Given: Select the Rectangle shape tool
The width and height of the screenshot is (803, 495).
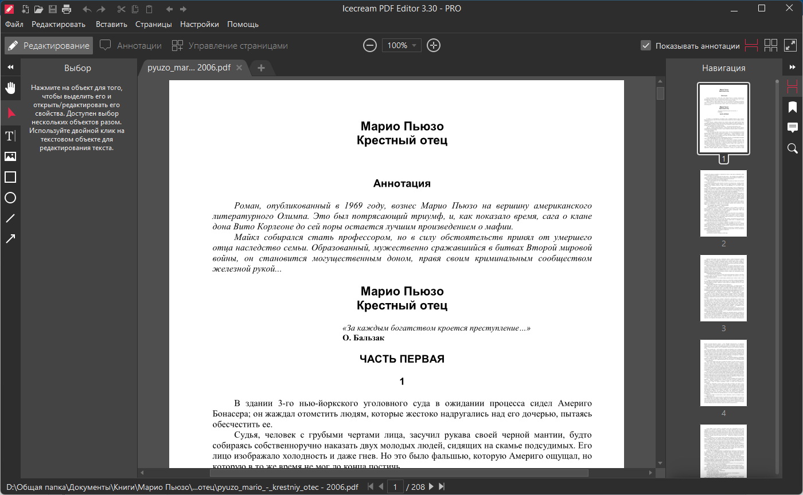Looking at the screenshot, I should pos(10,177).
